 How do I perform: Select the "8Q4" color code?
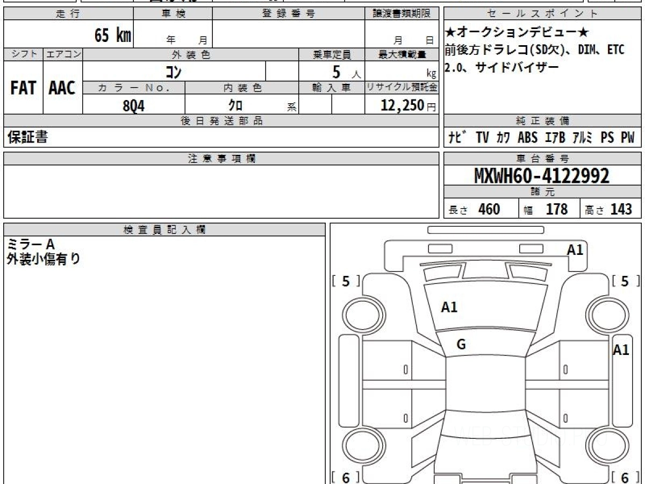click(x=134, y=105)
